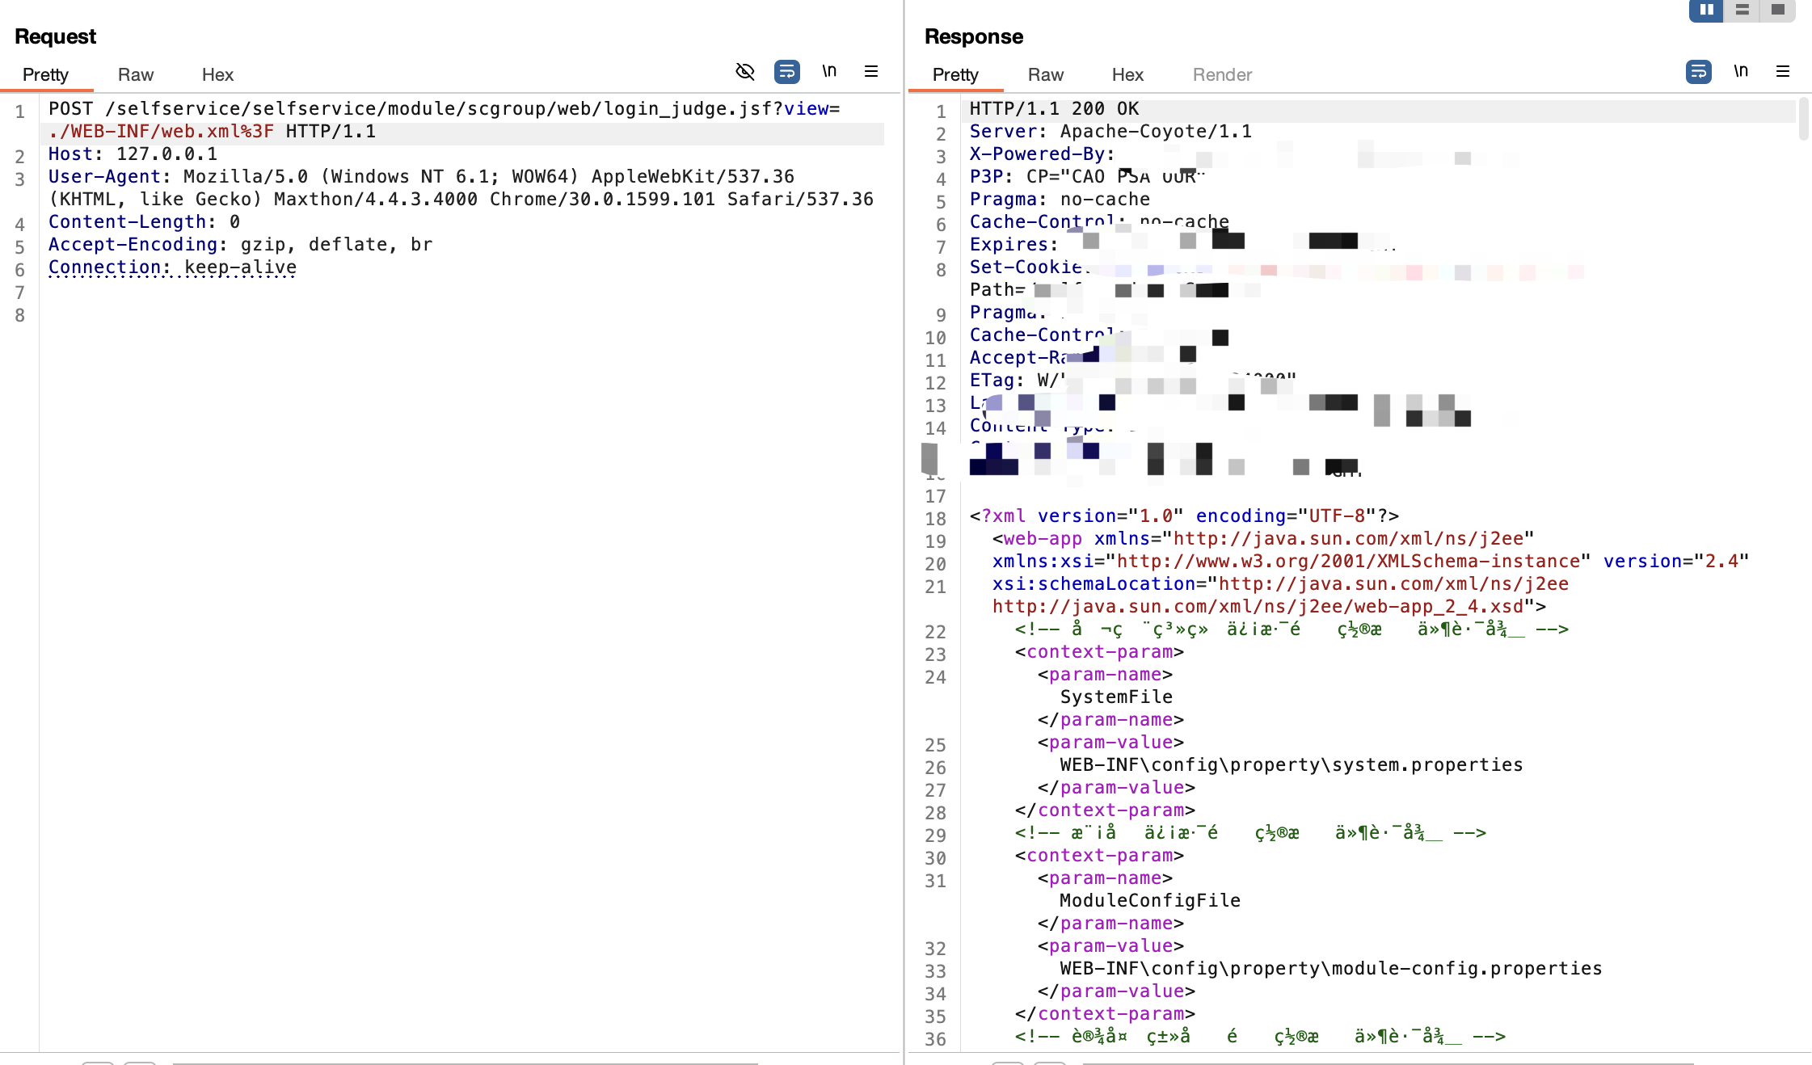Screen dimensions: 1812x1065
Task: Select top-bottom split layout icon
Action: 1742,10
